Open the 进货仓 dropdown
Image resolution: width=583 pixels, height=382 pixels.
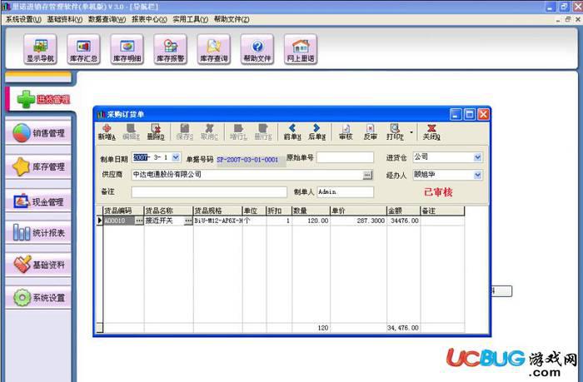click(x=478, y=157)
